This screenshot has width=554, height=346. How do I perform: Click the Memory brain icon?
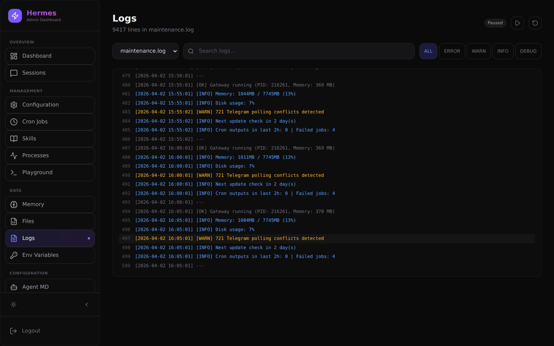click(x=14, y=205)
